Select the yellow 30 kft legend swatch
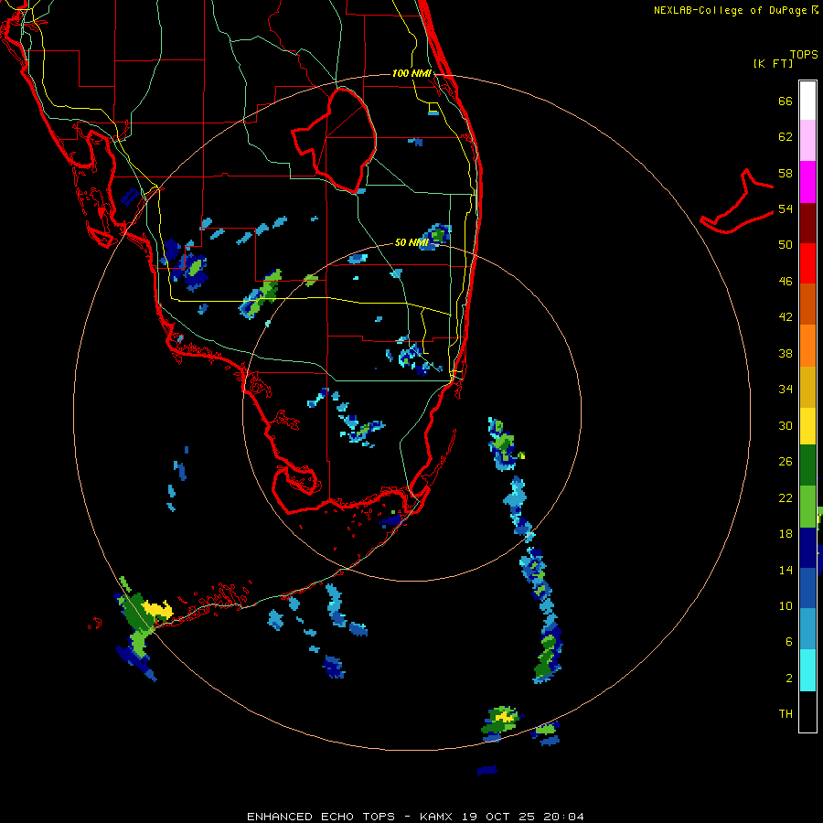823x823 pixels. [807, 426]
